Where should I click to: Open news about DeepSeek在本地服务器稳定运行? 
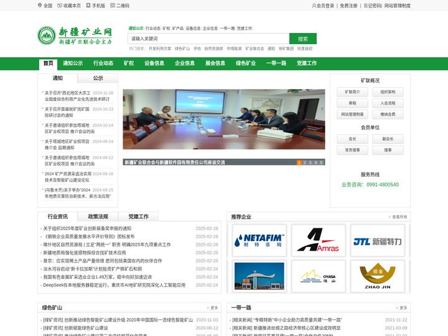coord(114,285)
